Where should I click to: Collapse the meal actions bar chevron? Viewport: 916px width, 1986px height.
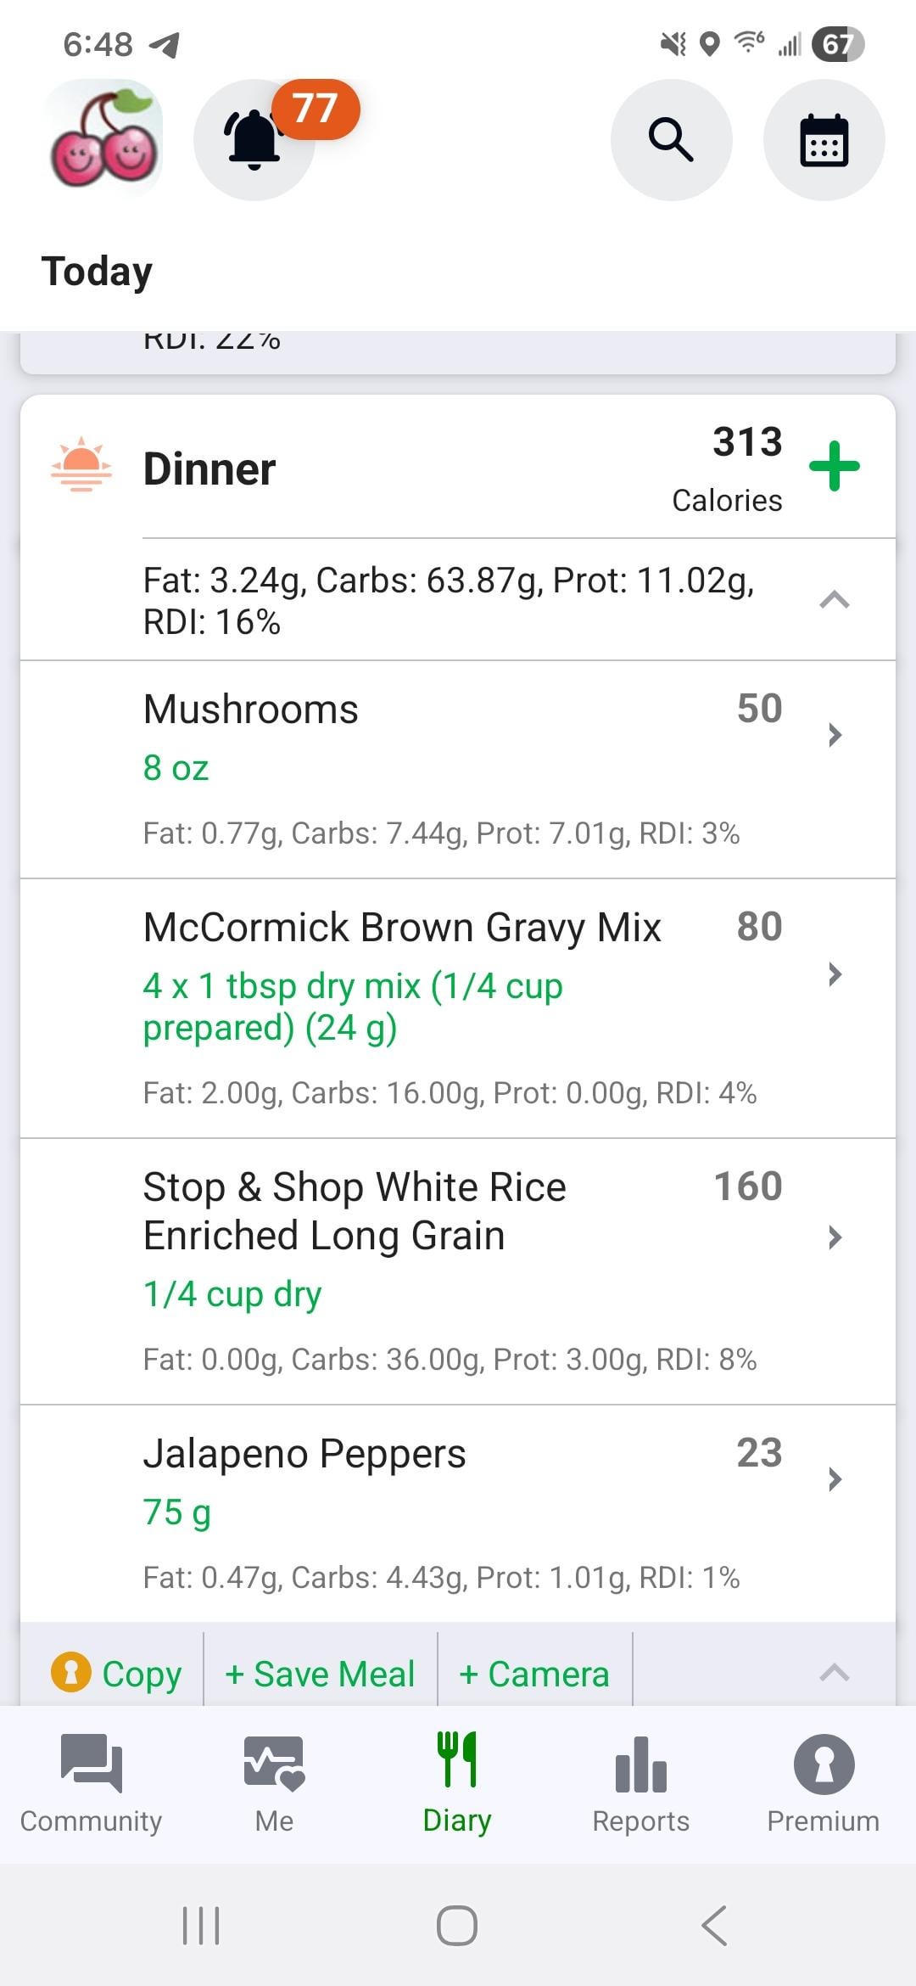[835, 1673]
